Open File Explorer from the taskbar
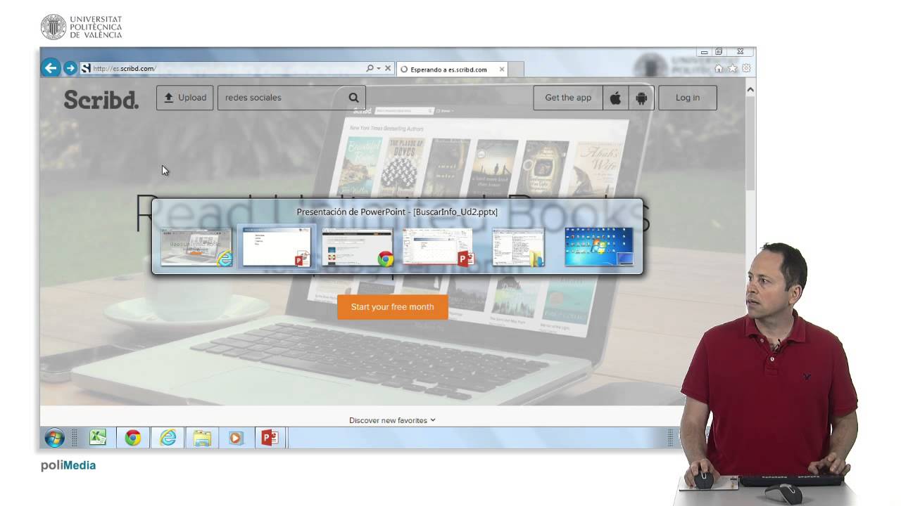Screen dimensions: 901x506 202,438
